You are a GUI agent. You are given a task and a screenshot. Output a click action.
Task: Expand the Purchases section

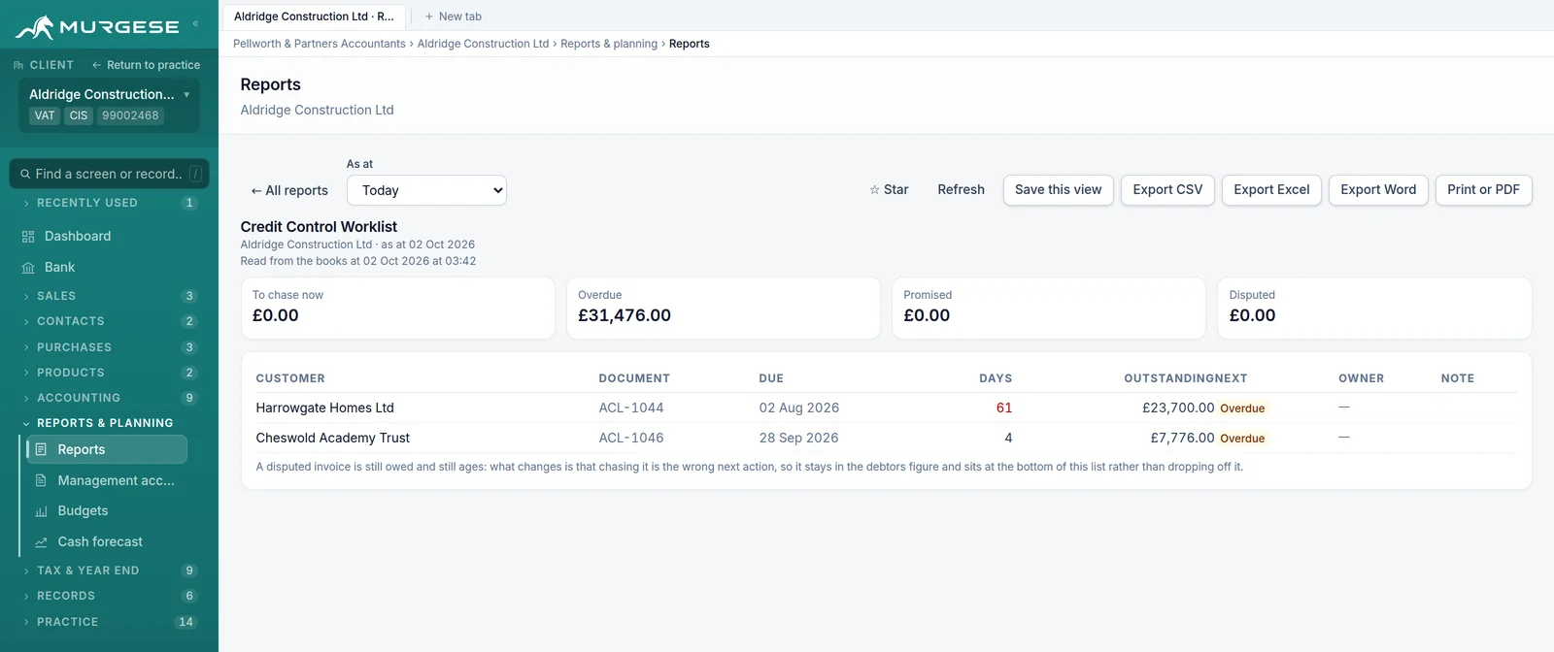(x=110, y=347)
